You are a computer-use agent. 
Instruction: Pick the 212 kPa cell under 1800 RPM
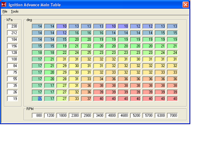62,33
